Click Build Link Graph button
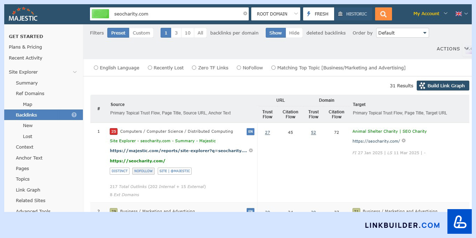 point(443,86)
